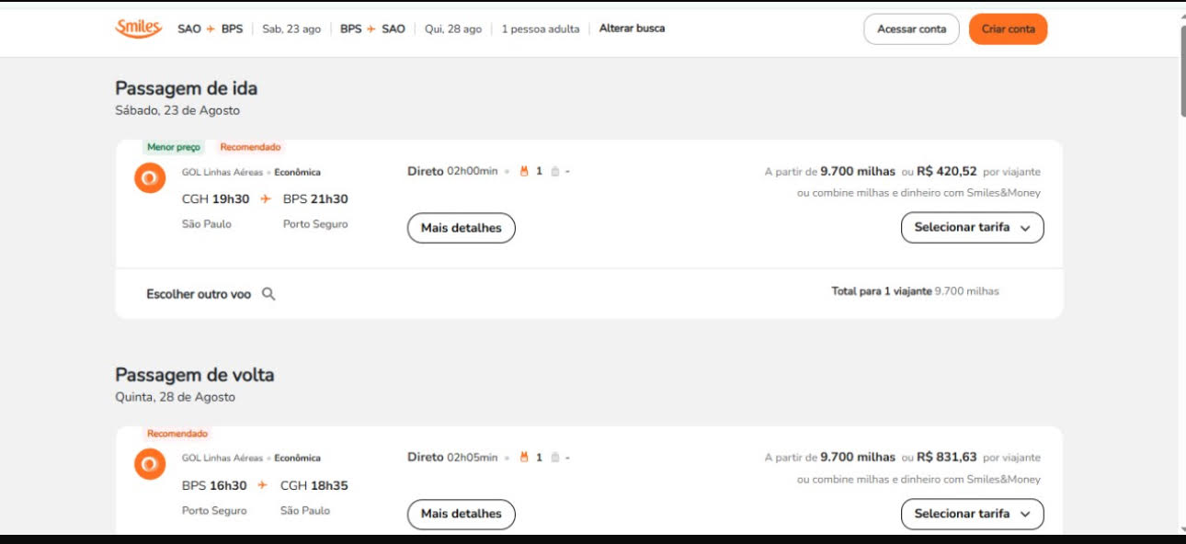
Task: Click checked luggage icon on return flight
Action: [x=554, y=457]
